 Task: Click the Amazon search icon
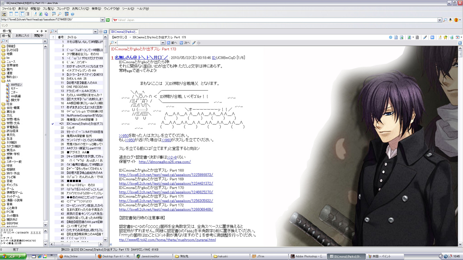[x=450, y=20]
